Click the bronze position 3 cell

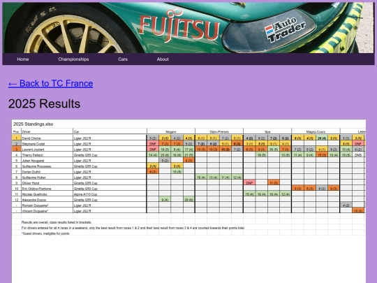pos(17,150)
